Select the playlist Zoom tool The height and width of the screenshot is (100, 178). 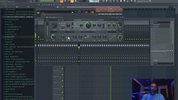click(x=58, y=5)
